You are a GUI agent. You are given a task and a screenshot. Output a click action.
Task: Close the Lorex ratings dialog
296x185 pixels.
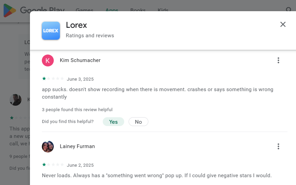pos(283,24)
